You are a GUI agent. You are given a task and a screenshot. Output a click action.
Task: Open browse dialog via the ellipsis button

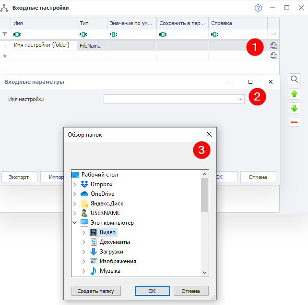(240, 99)
